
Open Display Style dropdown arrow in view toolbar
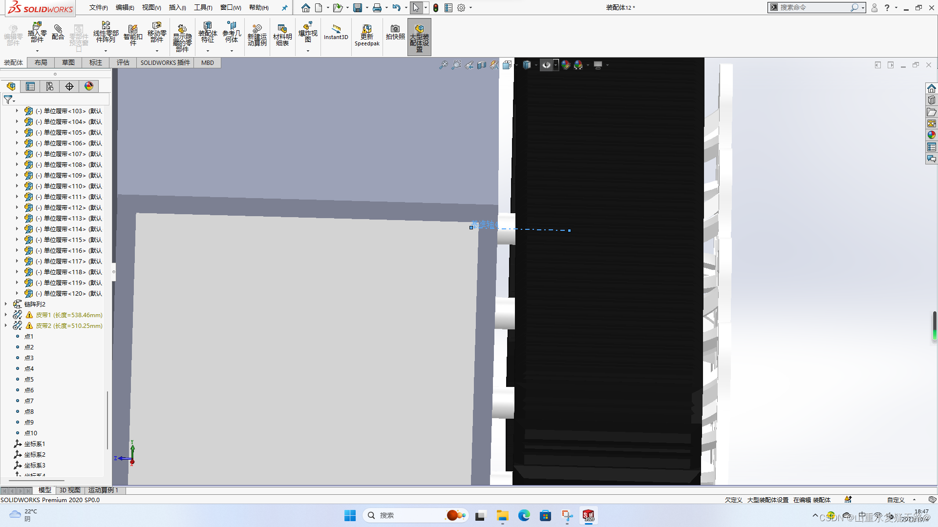(x=536, y=65)
